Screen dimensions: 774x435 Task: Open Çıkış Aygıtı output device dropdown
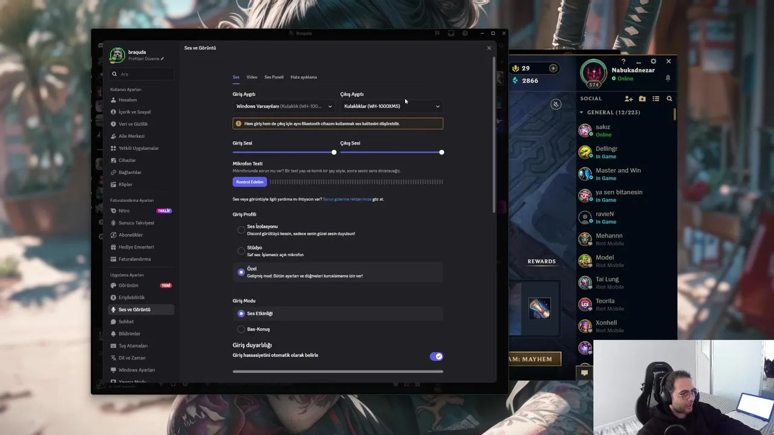coord(392,106)
